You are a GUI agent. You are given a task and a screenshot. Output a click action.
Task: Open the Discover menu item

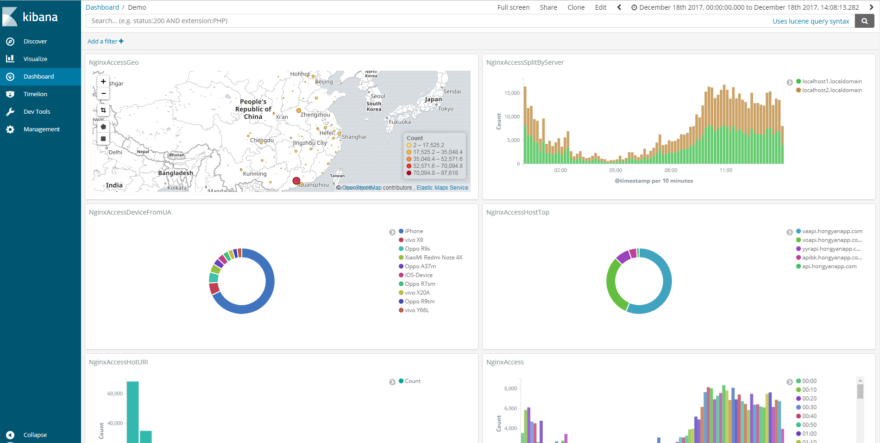point(40,42)
